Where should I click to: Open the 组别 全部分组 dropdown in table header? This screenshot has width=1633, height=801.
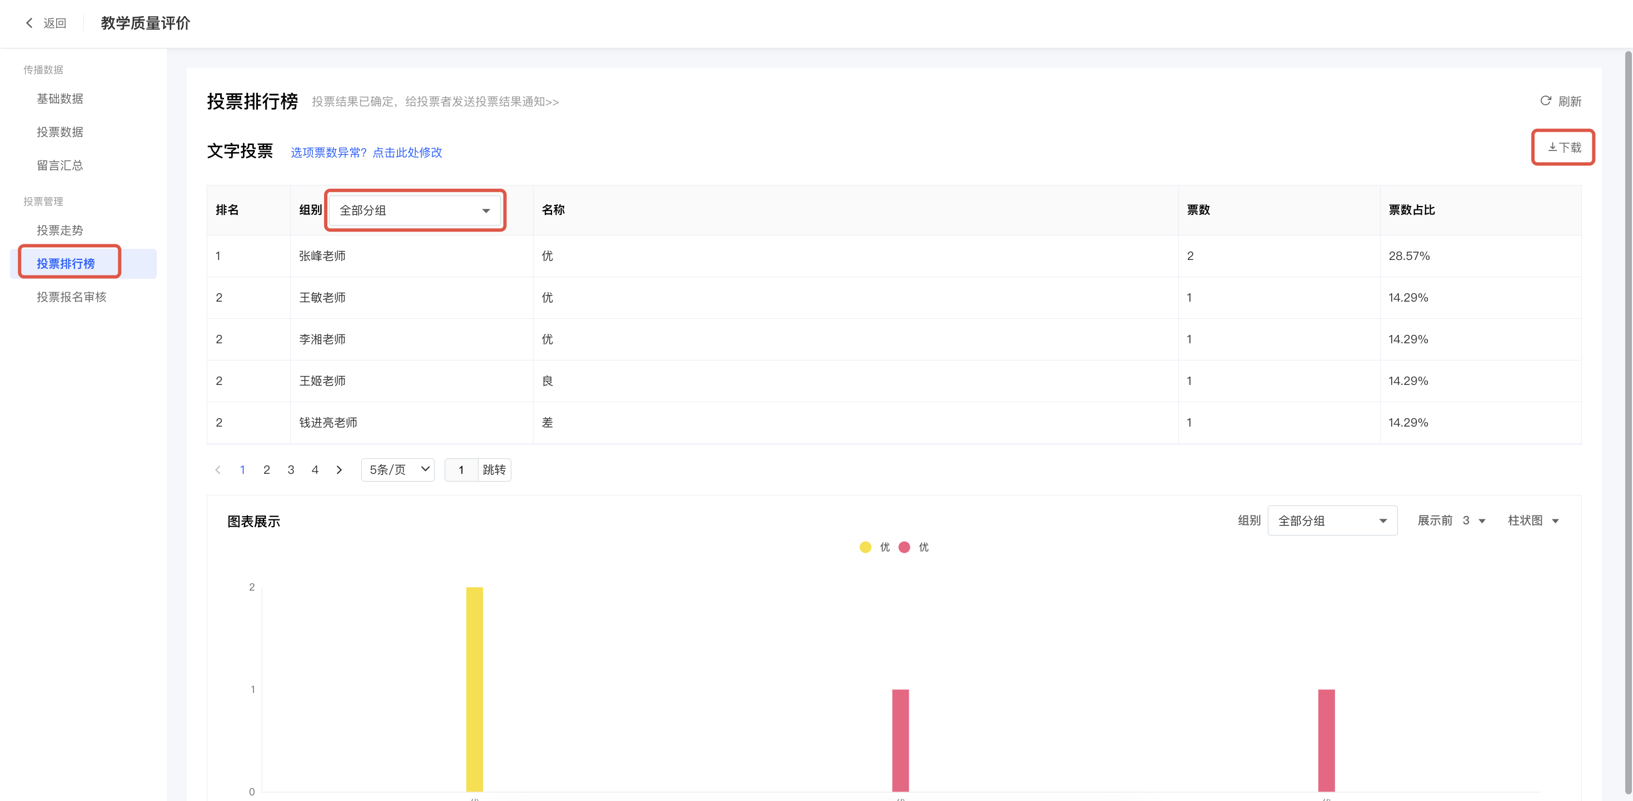[x=415, y=211]
